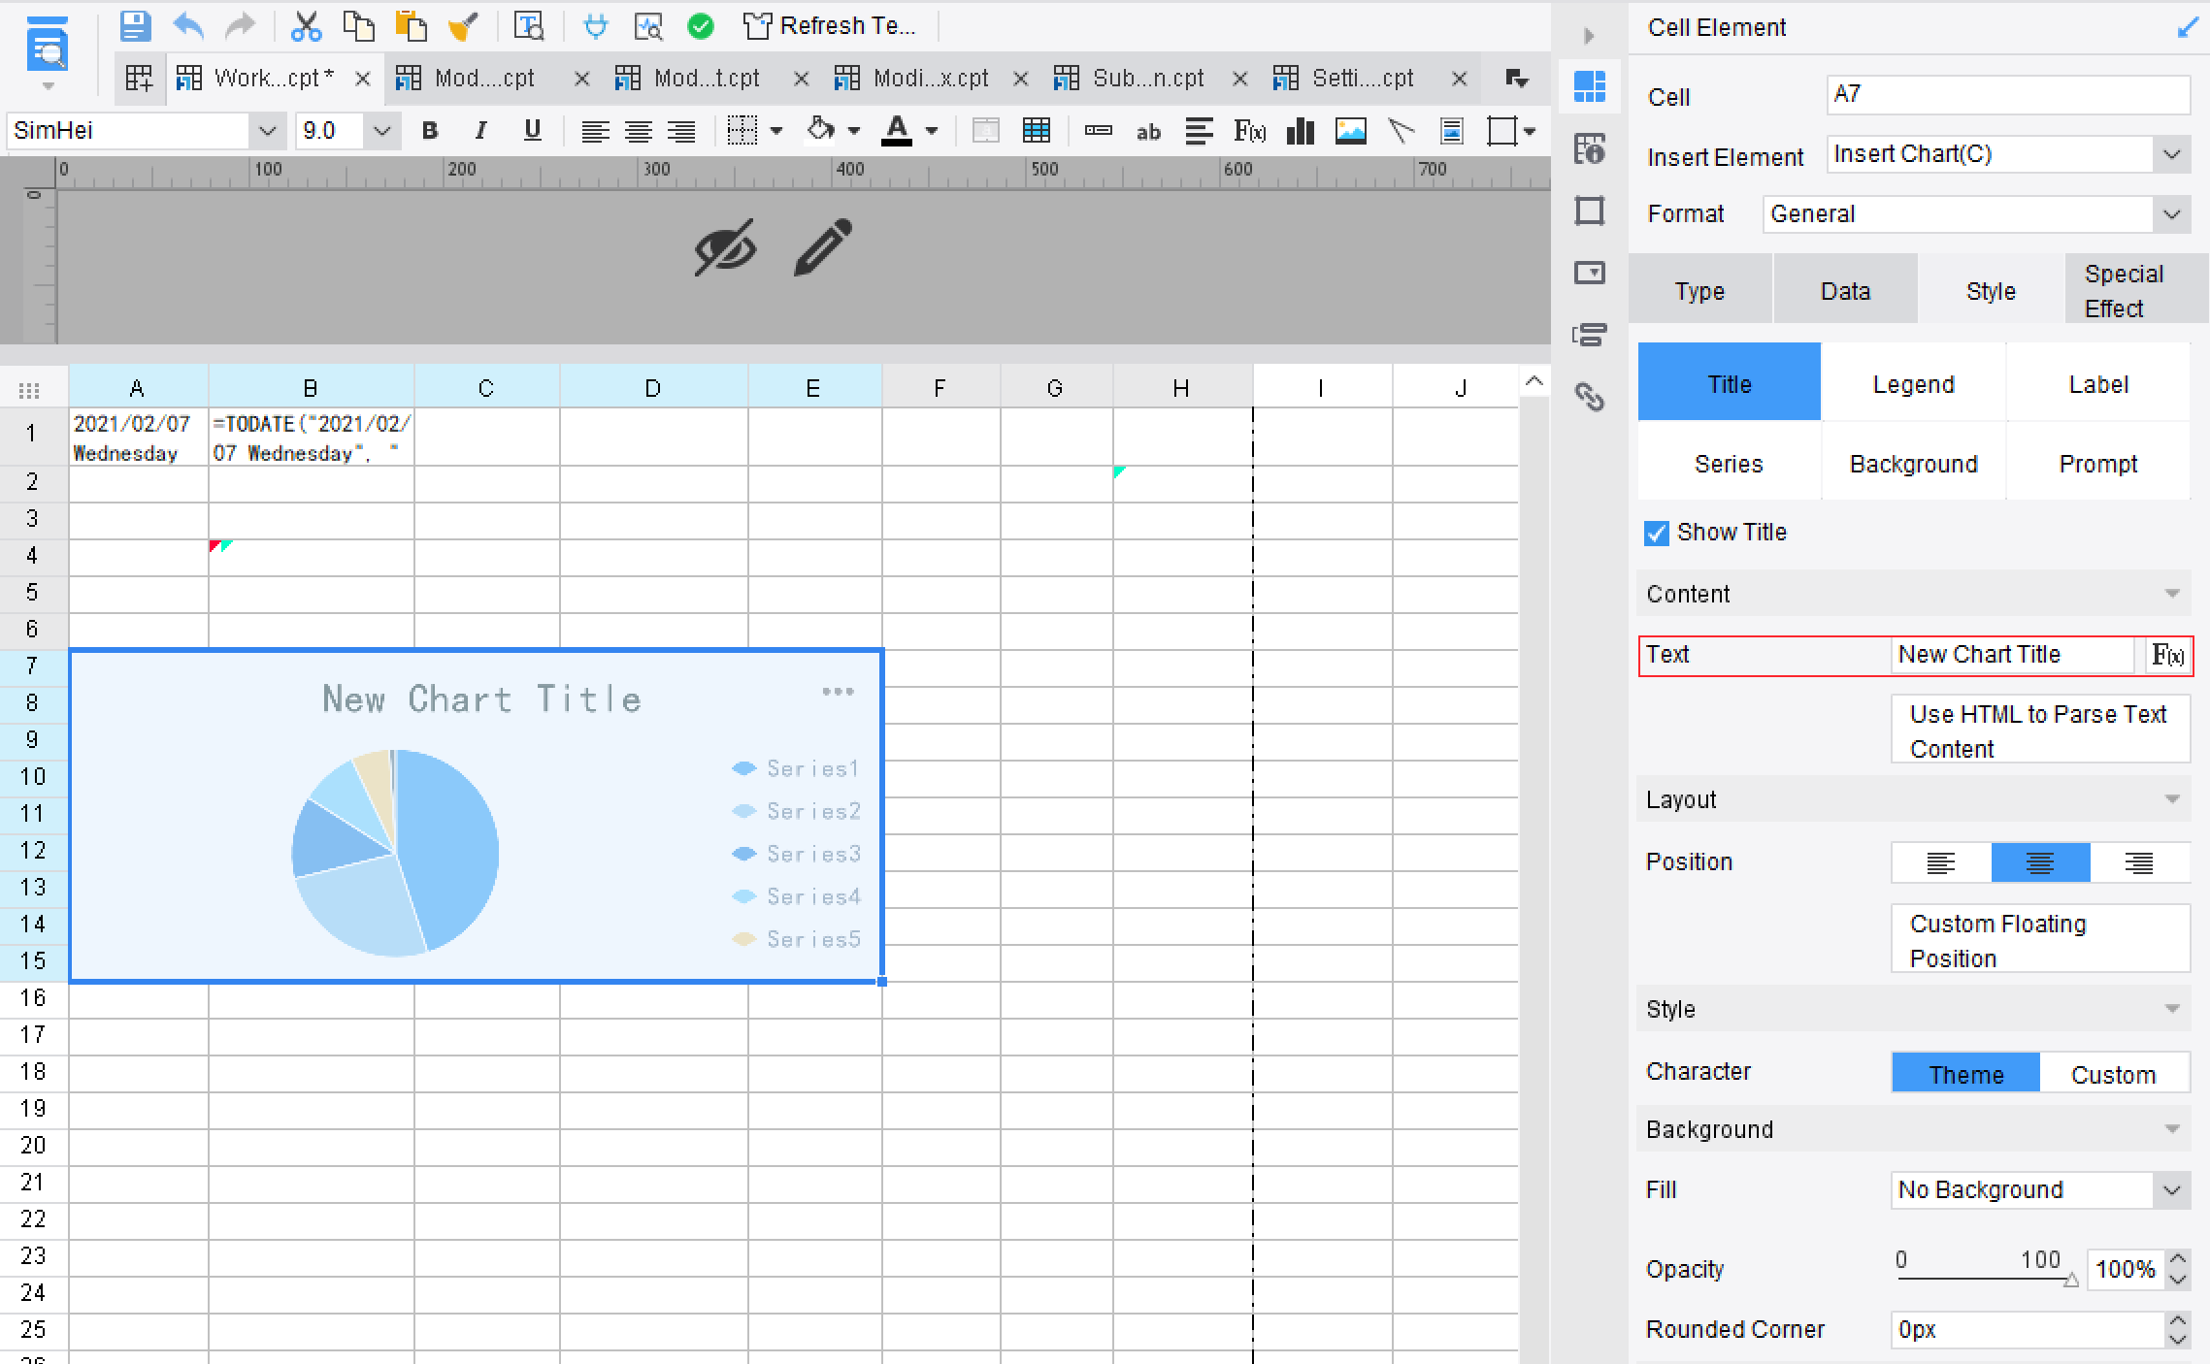The width and height of the screenshot is (2210, 1364).
Task: Close the Work...cpt tab
Action: pos(362,79)
